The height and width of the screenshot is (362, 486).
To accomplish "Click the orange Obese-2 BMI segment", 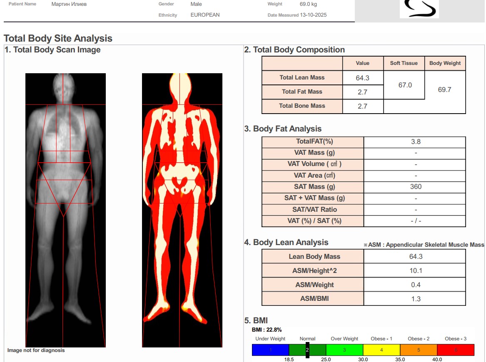I will [419, 350].
